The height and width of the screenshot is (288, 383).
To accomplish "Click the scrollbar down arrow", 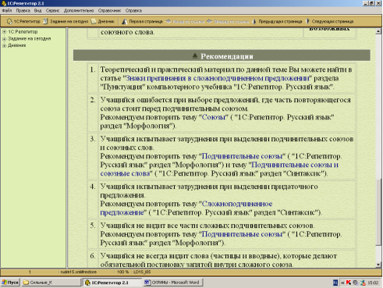I will (x=378, y=265).
